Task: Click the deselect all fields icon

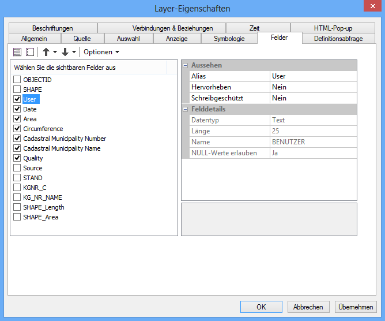Action: [x=29, y=52]
